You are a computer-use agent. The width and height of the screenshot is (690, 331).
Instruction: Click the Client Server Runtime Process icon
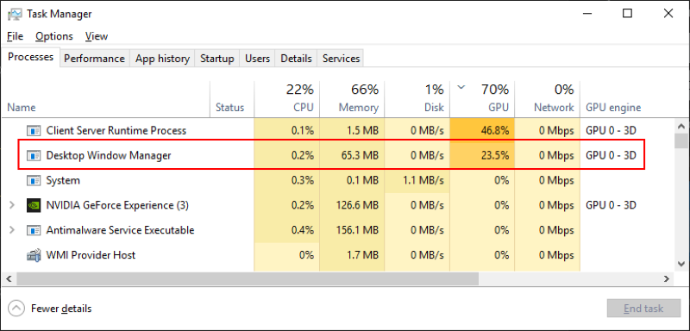point(34,130)
